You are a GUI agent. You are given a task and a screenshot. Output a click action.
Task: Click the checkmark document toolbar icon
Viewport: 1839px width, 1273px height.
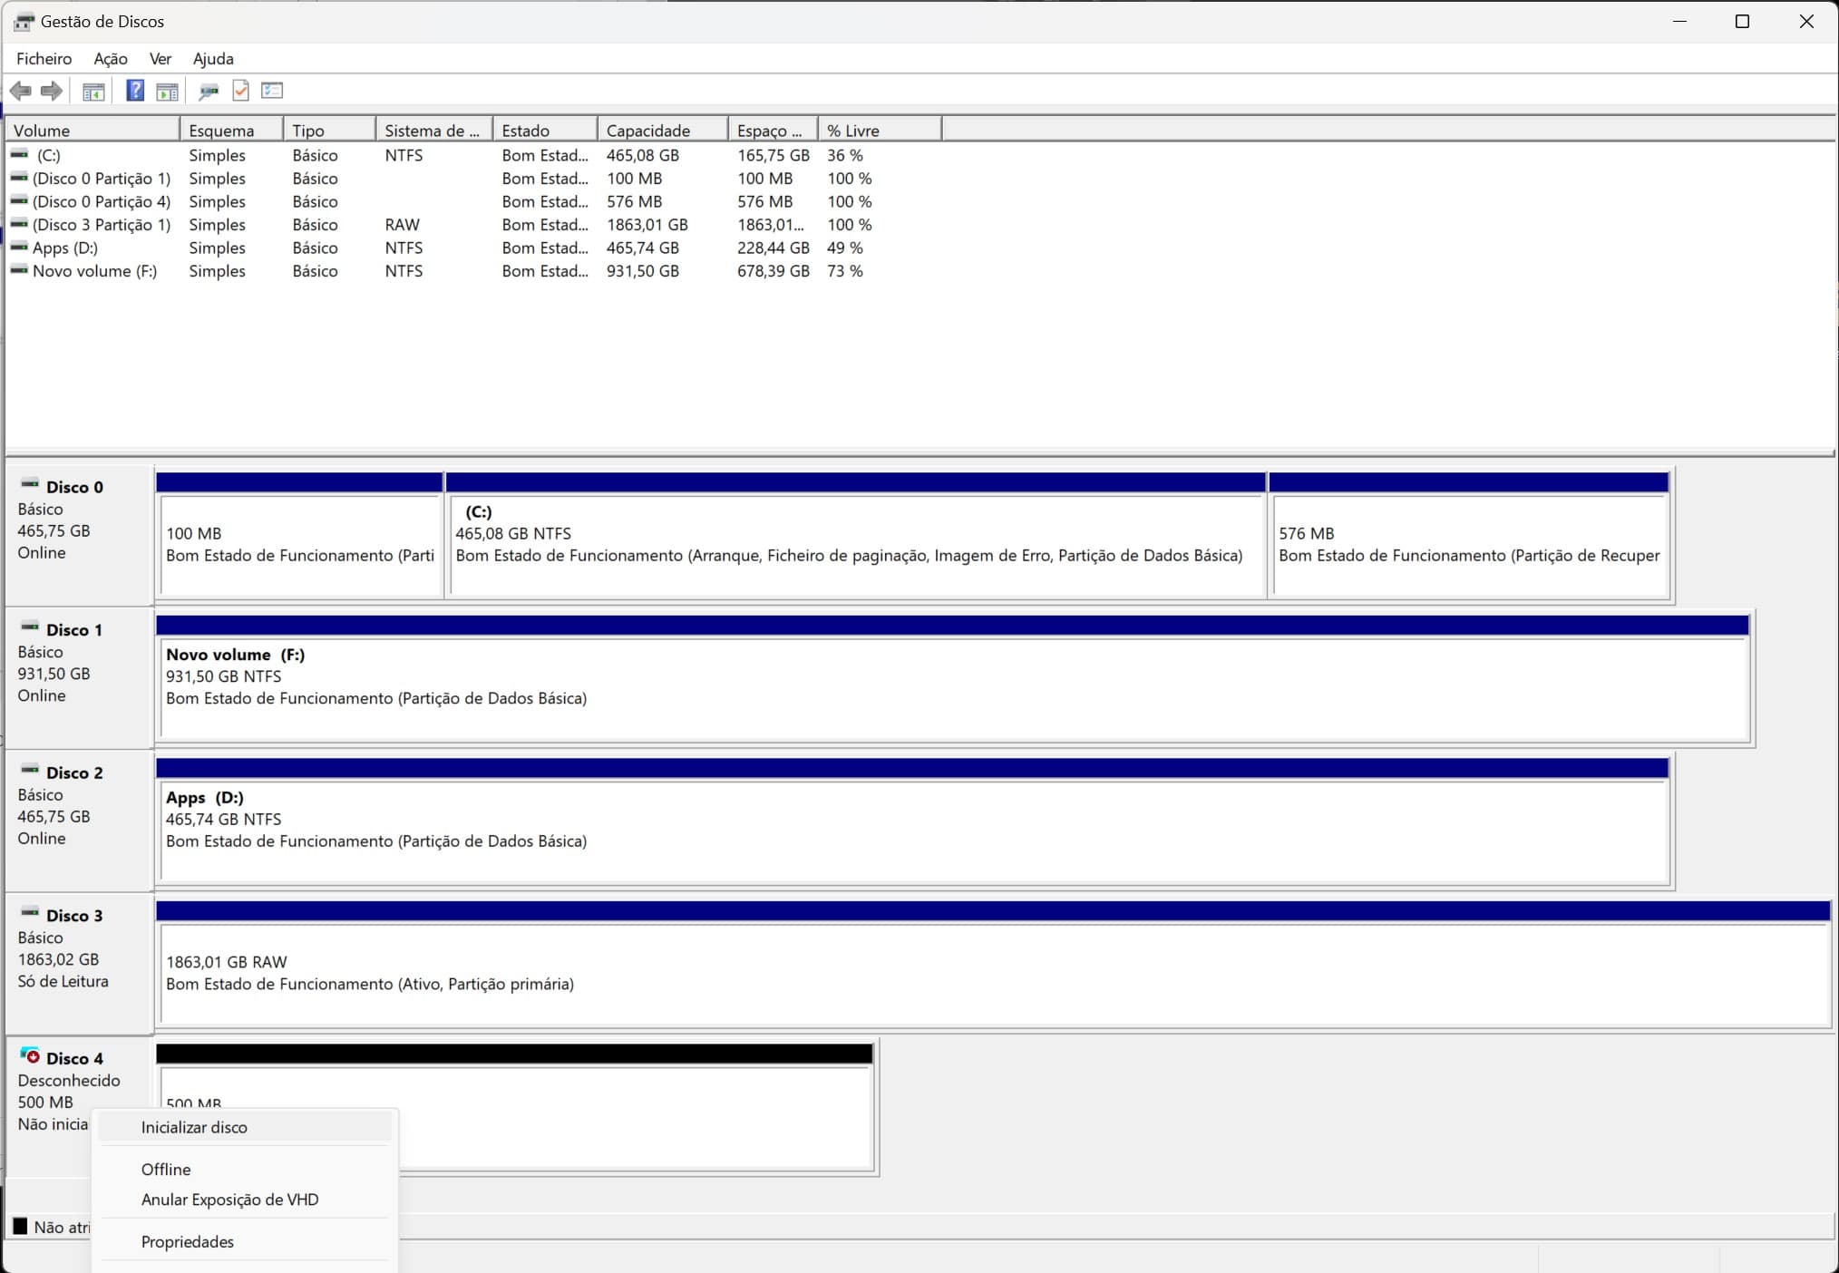[x=240, y=91]
